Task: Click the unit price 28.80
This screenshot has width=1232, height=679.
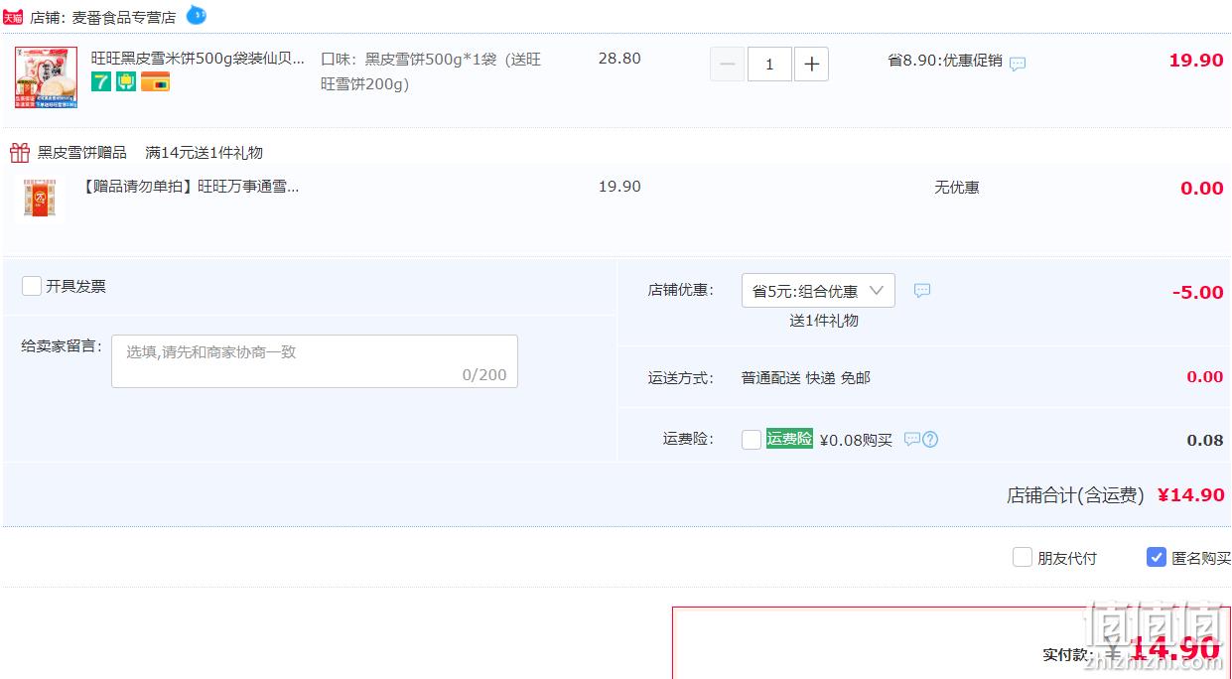Action: (619, 59)
